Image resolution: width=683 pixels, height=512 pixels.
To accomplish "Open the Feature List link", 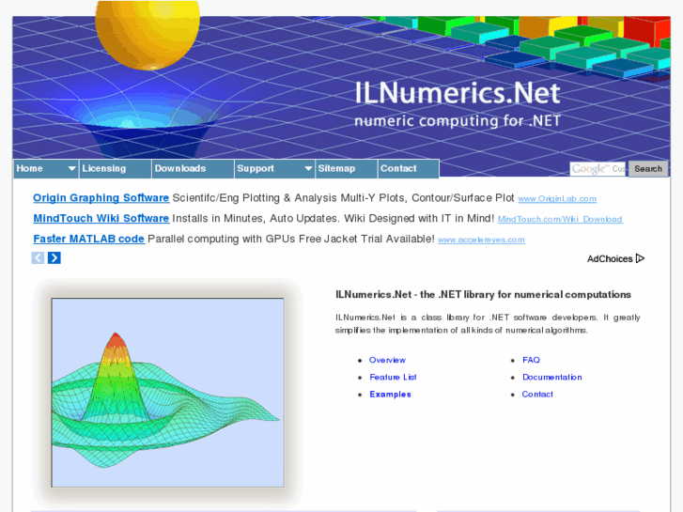I will [393, 377].
